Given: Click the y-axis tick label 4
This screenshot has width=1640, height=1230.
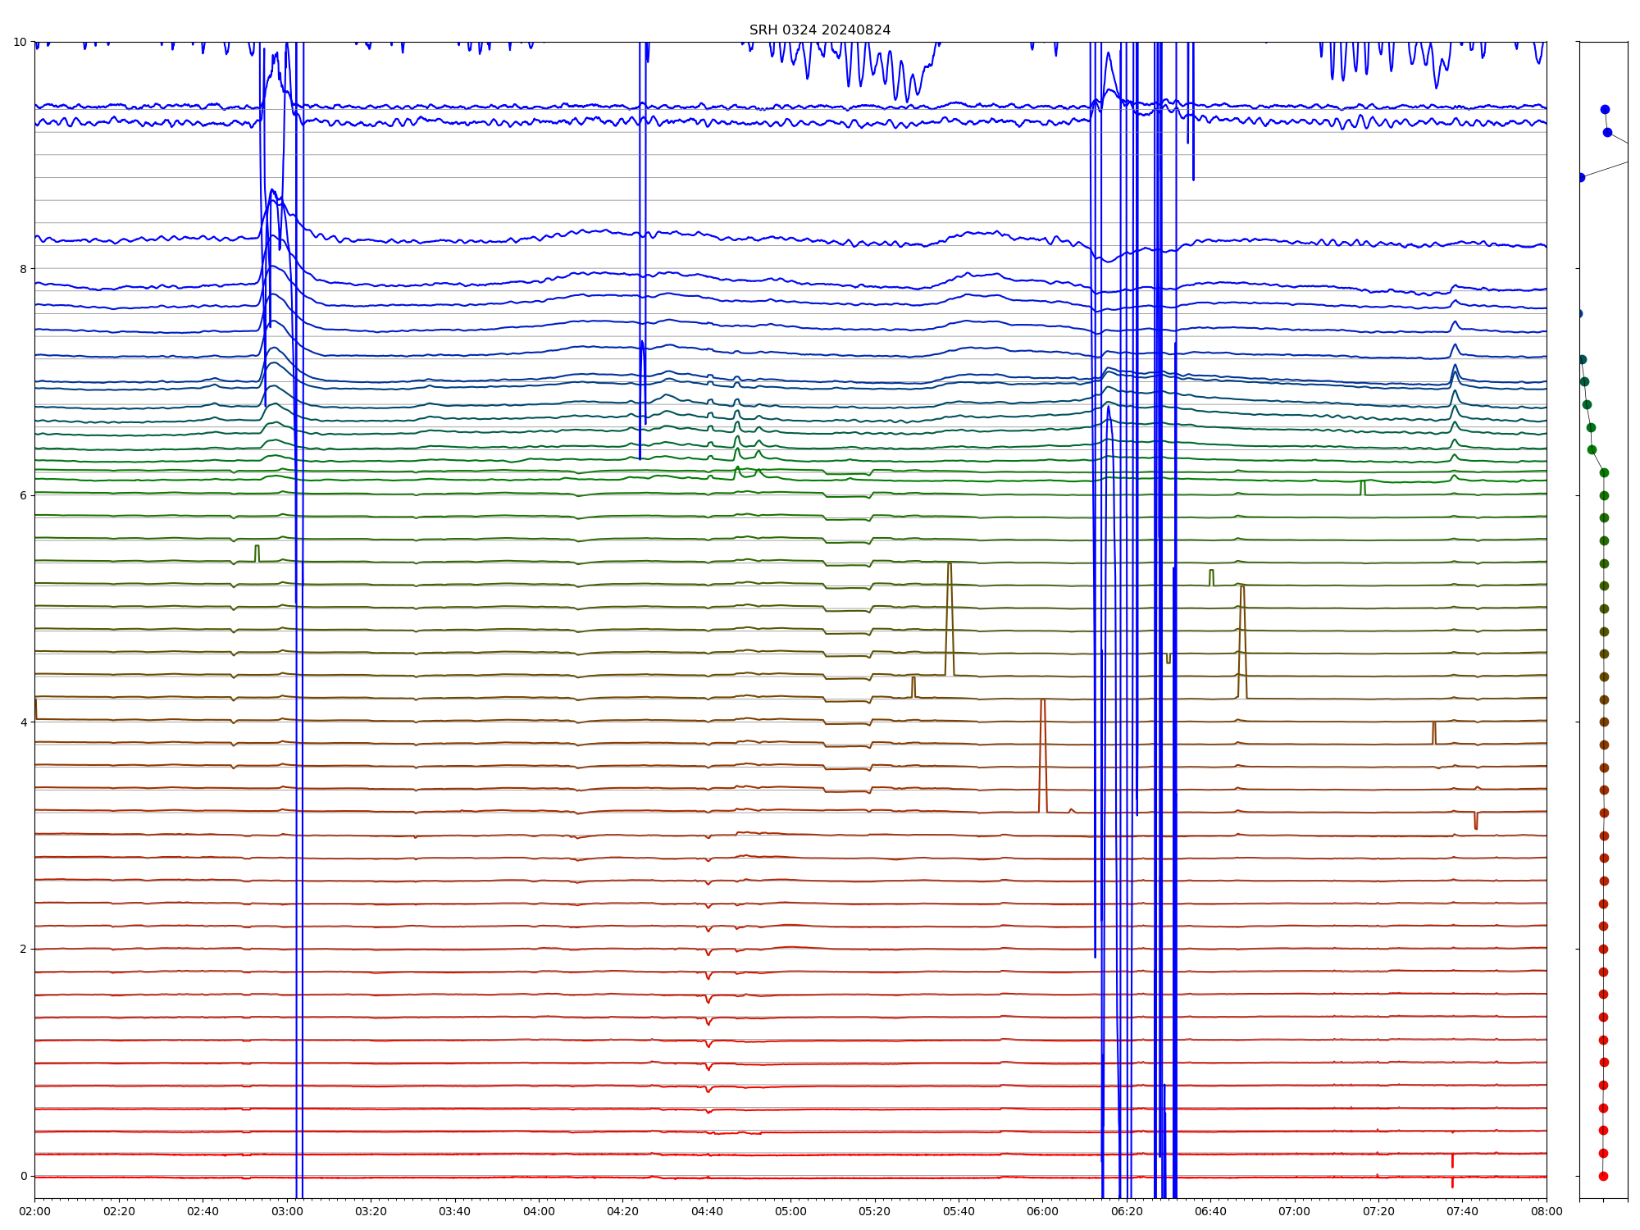Looking at the screenshot, I should (x=23, y=722).
